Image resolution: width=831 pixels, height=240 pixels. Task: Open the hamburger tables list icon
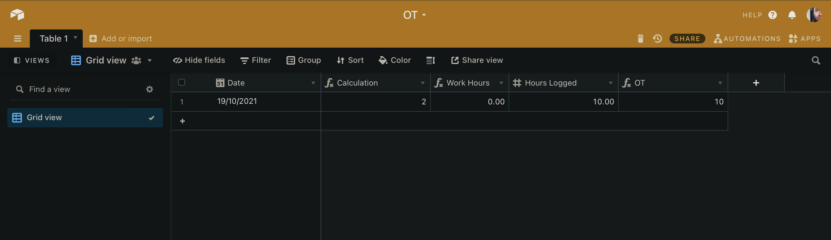(17, 39)
